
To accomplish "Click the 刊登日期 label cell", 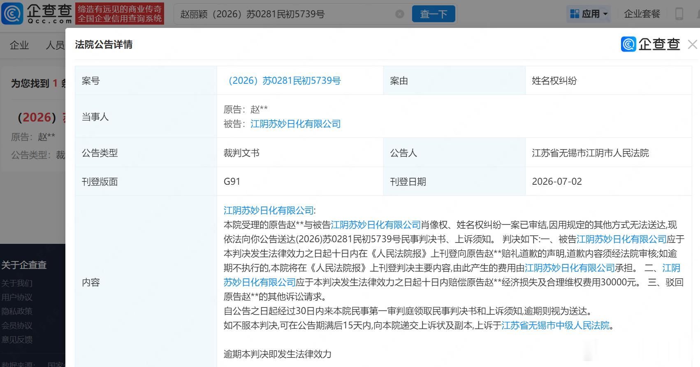I will 454,181.
